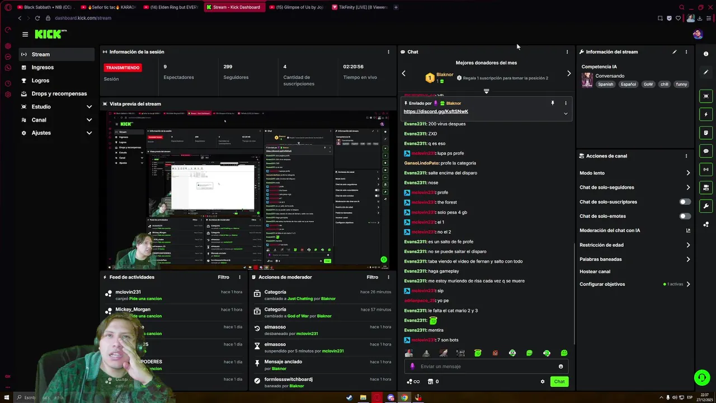Viewport: 716px width, 403px height.
Task: Select the funny tag
Action: (681, 85)
